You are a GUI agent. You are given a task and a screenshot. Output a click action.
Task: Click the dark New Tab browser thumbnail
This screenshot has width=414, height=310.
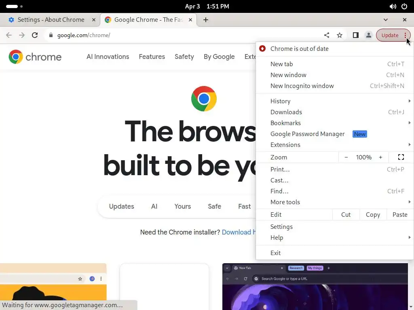315,287
